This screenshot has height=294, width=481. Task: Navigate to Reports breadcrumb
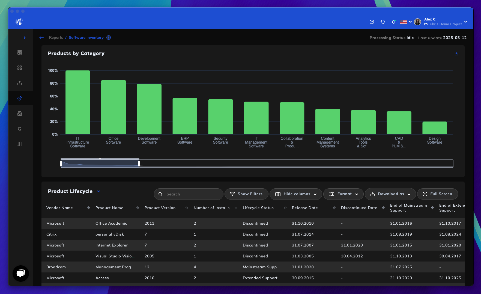(56, 38)
